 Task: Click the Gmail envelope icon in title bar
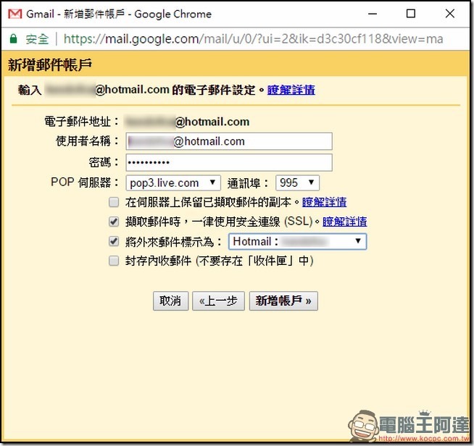pos(14,14)
